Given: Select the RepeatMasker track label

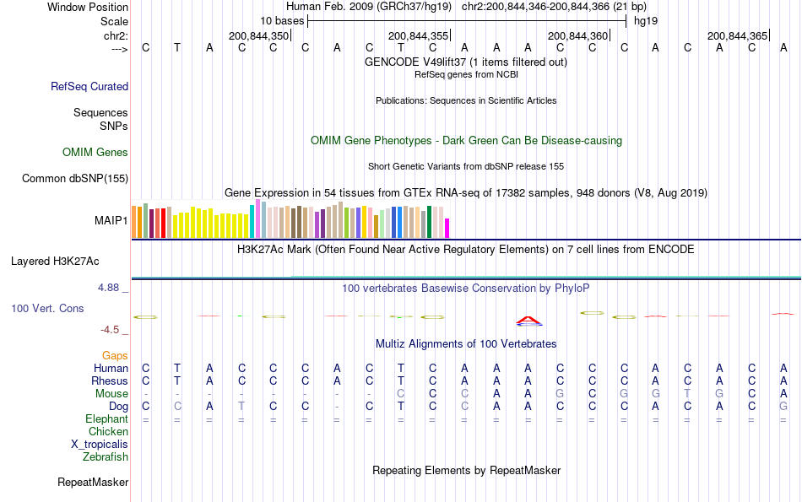Looking at the screenshot, I should click(93, 482).
